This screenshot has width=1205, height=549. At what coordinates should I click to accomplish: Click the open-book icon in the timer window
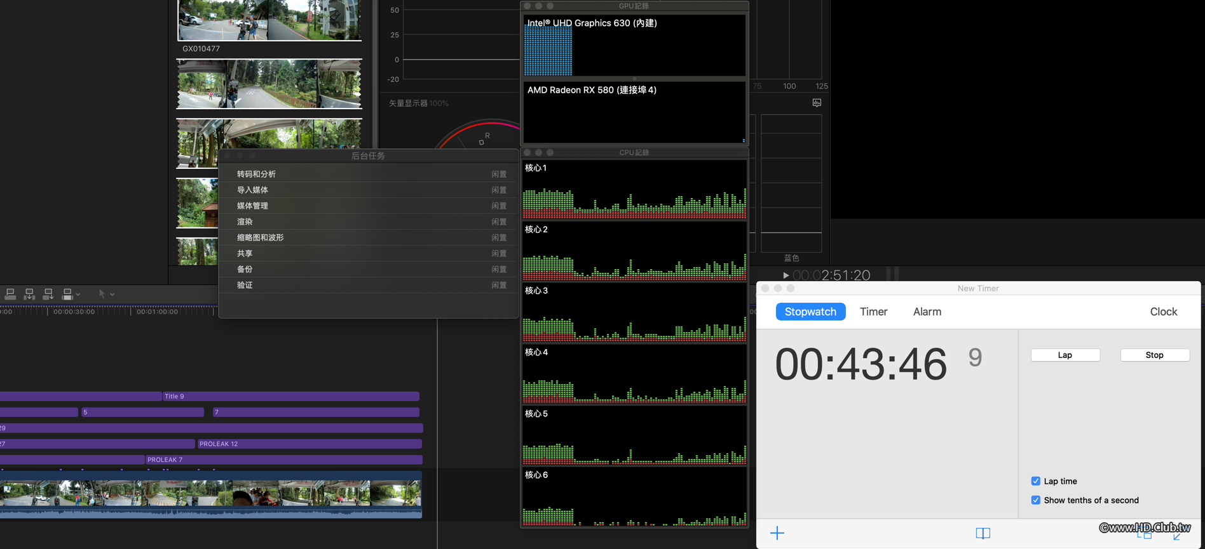pyautogui.click(x=983, y=533)
